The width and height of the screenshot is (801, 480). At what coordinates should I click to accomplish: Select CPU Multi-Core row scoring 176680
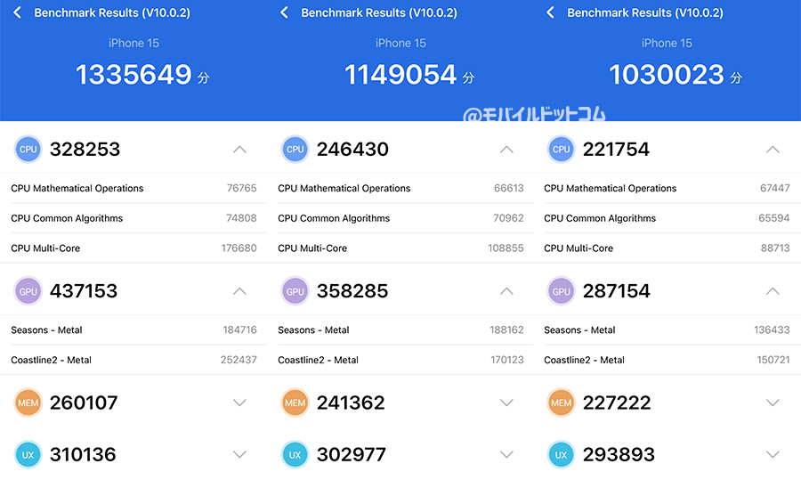pos(133,248)
